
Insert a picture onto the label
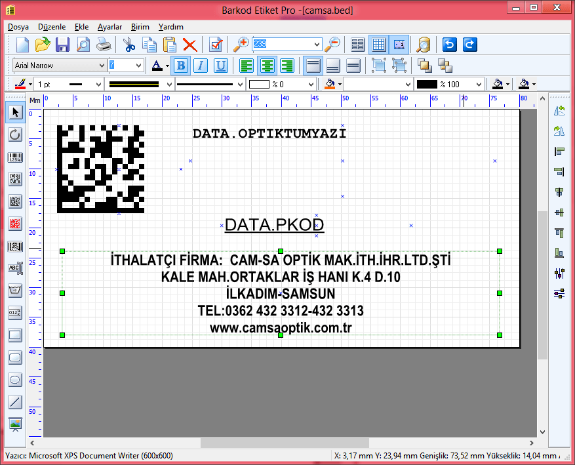(15, 424)
